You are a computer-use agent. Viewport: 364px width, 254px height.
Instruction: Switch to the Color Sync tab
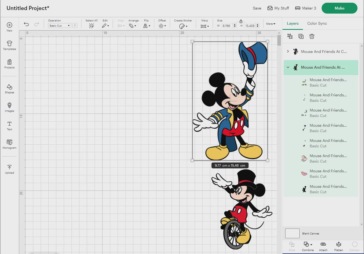pos(317,23)
